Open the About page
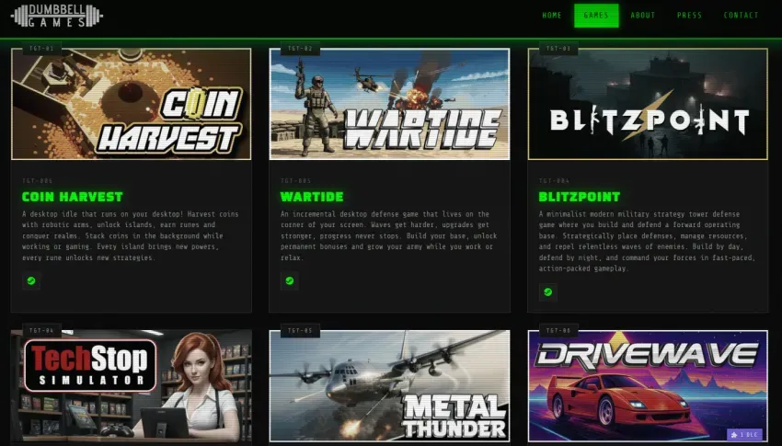Screen dimensions: 782x446 tap(643, 16)
